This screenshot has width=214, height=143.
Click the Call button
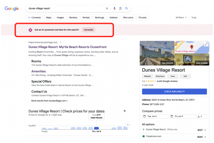pyautogui.click(x=185, y=76)
